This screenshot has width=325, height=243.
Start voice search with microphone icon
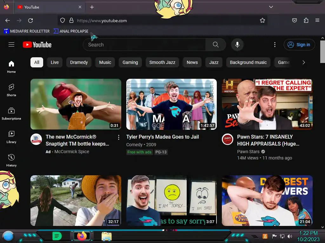pyautogui.click(x=237, y=45)
